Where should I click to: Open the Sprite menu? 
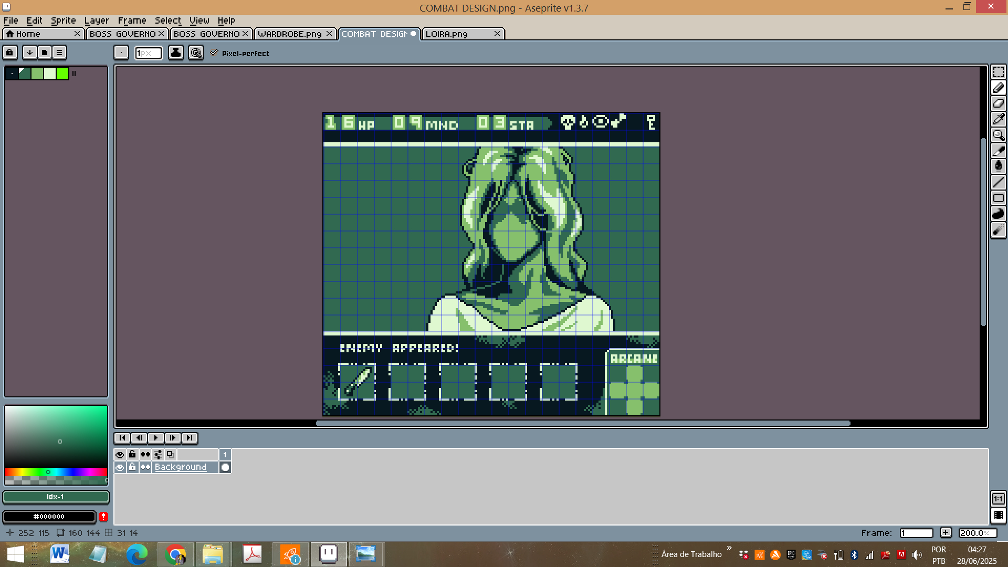[x=63, y=20]
